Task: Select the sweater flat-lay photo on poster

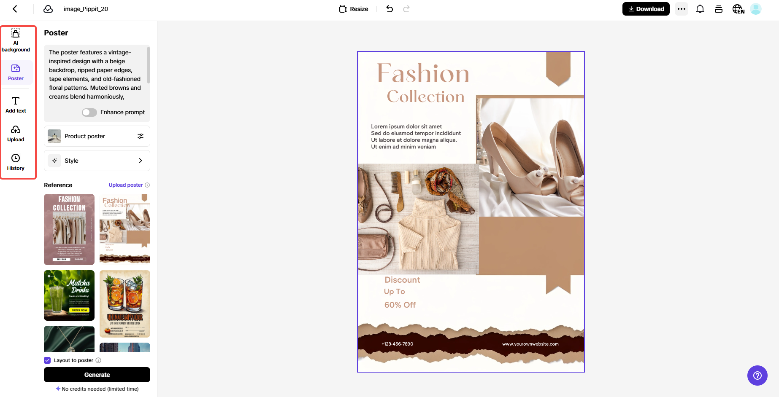Action: pos(418,219)
